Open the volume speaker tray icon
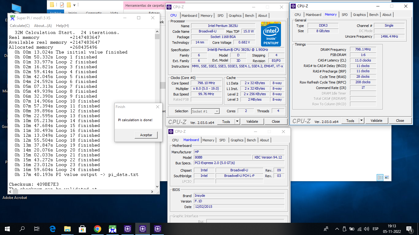The image size is (419, 235). click(367, 229)
